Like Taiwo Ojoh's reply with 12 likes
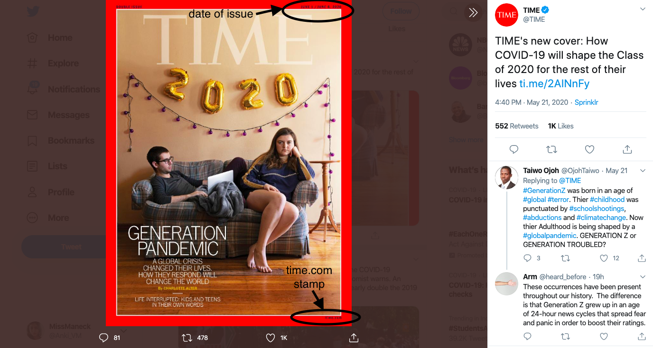Viewport: 653px width, 348px height. coord(604,258)
